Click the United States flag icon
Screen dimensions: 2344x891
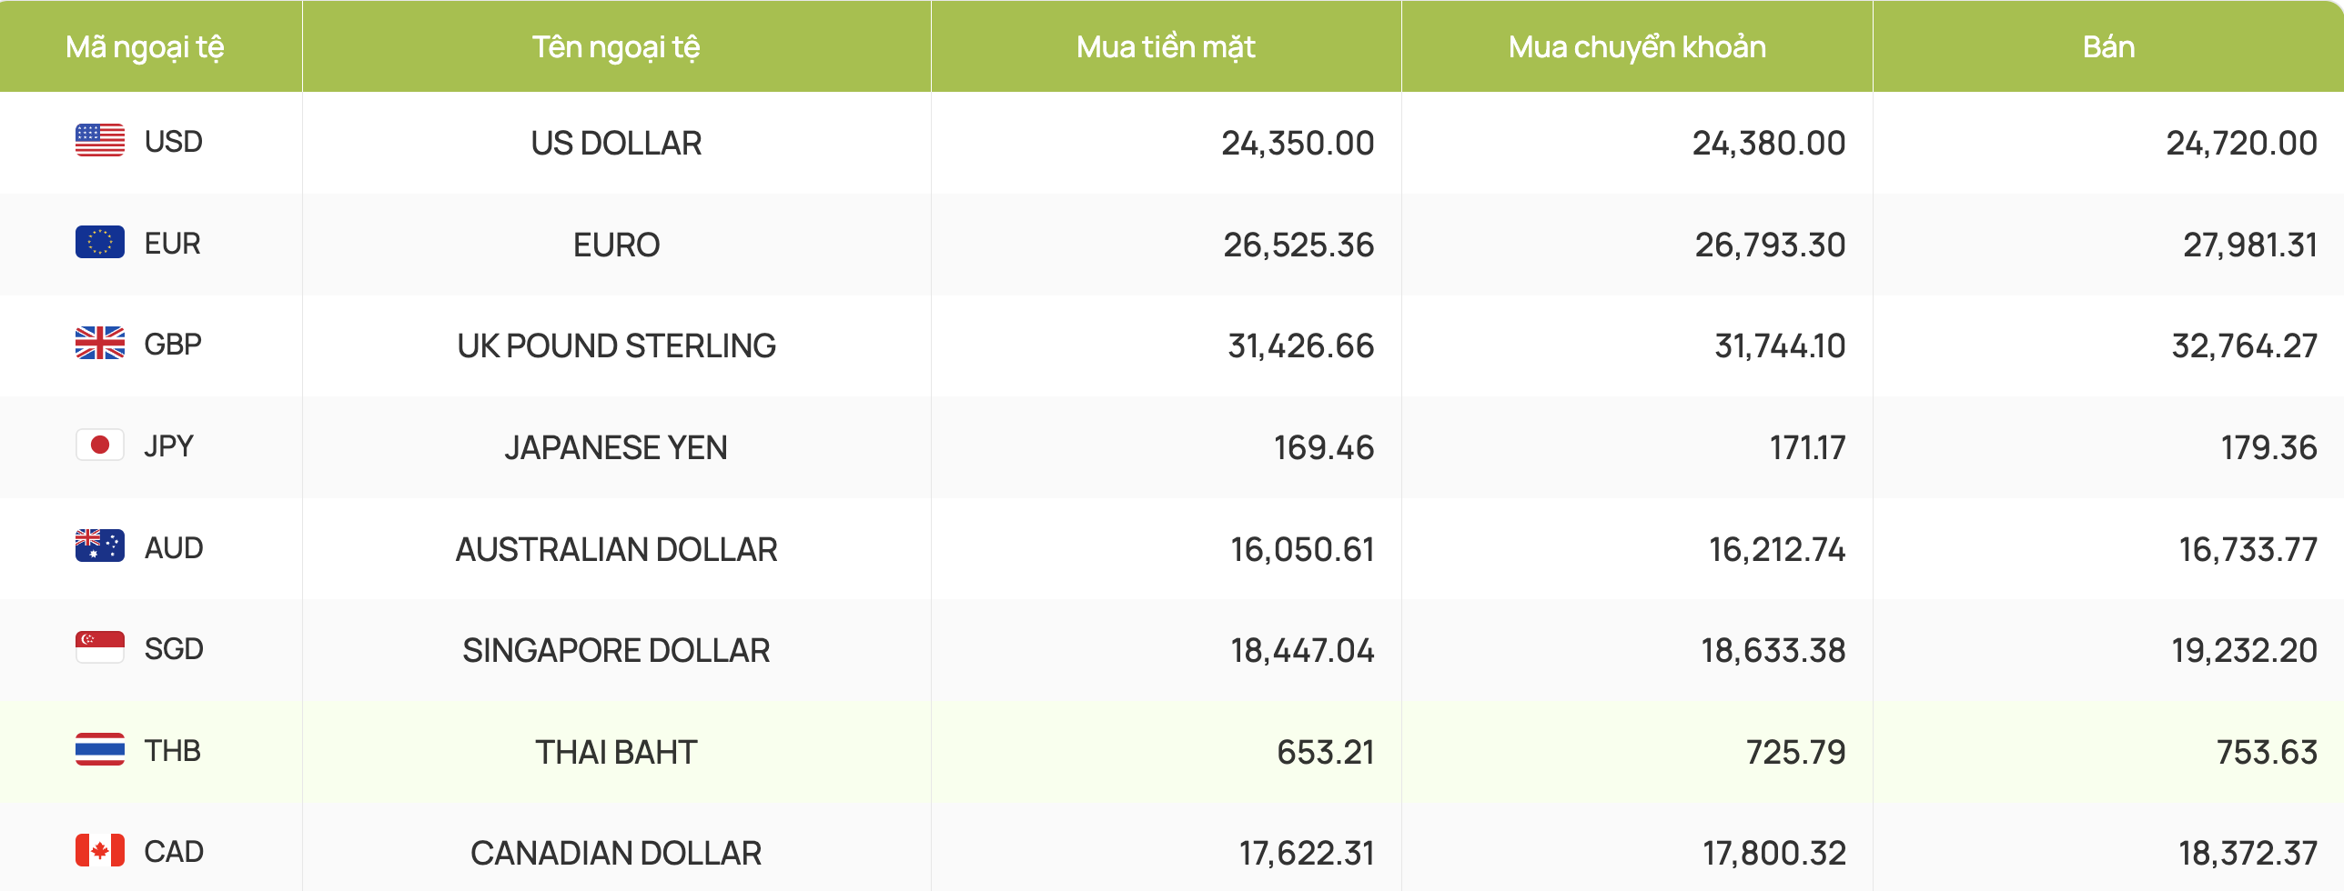pos(100,141)
